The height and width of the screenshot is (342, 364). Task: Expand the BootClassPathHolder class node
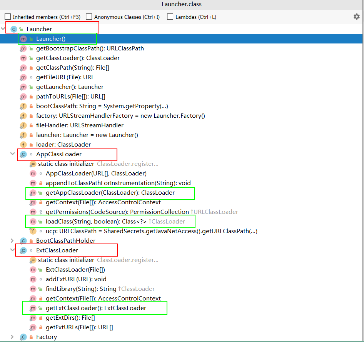click(12, 240)
